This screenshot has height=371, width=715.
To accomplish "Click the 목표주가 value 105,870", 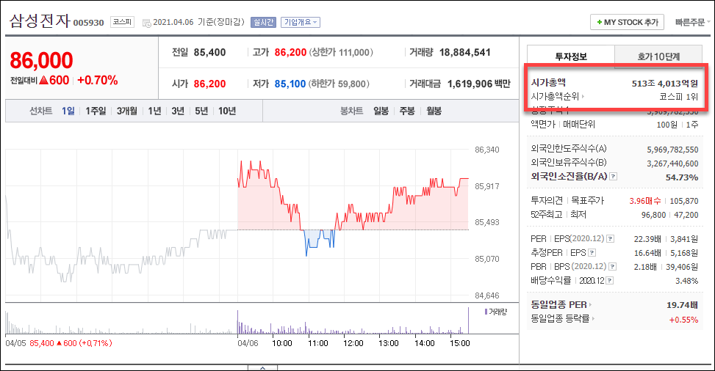I will tap(684, 201).
